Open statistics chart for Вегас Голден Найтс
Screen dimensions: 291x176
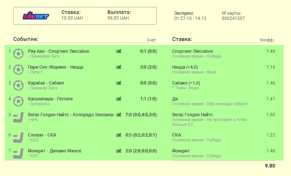(118, 114)
